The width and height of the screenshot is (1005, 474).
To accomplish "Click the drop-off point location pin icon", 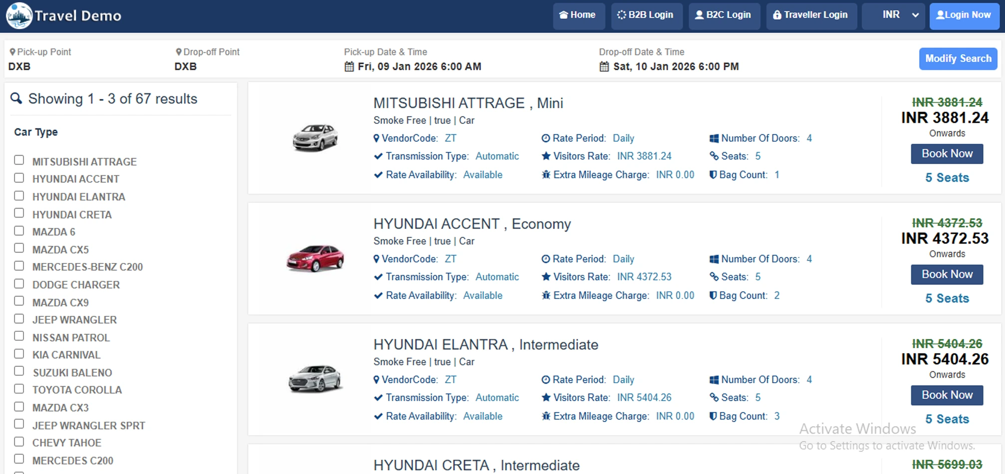I will click(x=179, y=52).
